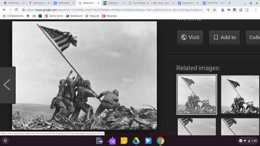This screenshot has width=260, height=146.
Task: Open the green cast-style extension icon
Action: [x=228, y=10]
